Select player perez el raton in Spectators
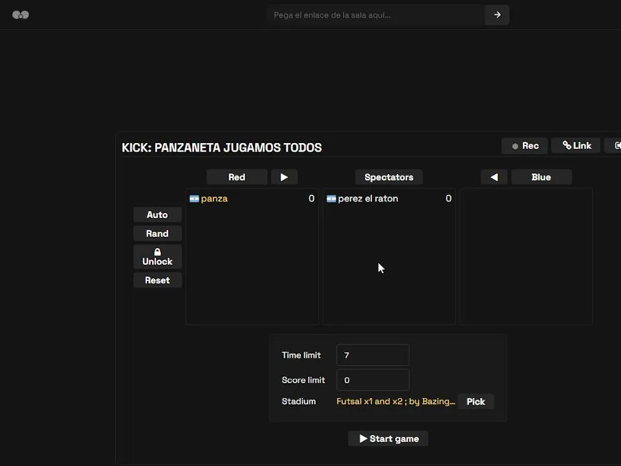The height and width of the screenshot is (466, 621). click(389, 199)
